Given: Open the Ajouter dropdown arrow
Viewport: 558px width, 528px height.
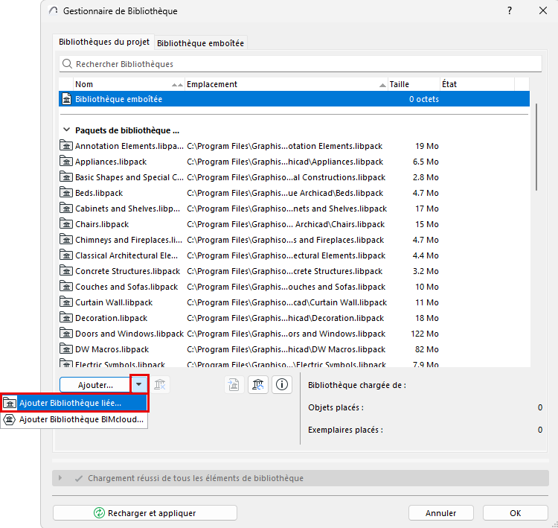Looking at the screenshot, I should [139, 384].
